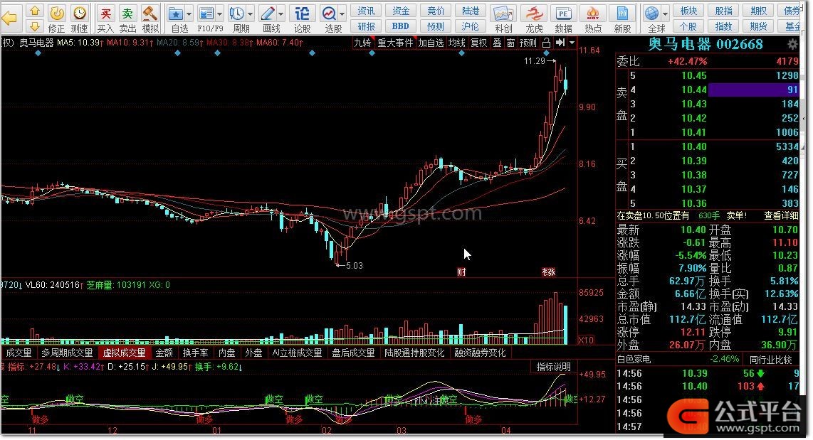Switch to the 换手率 turnover tab
The image size is (813, 440).
click(x=196, y=353)
